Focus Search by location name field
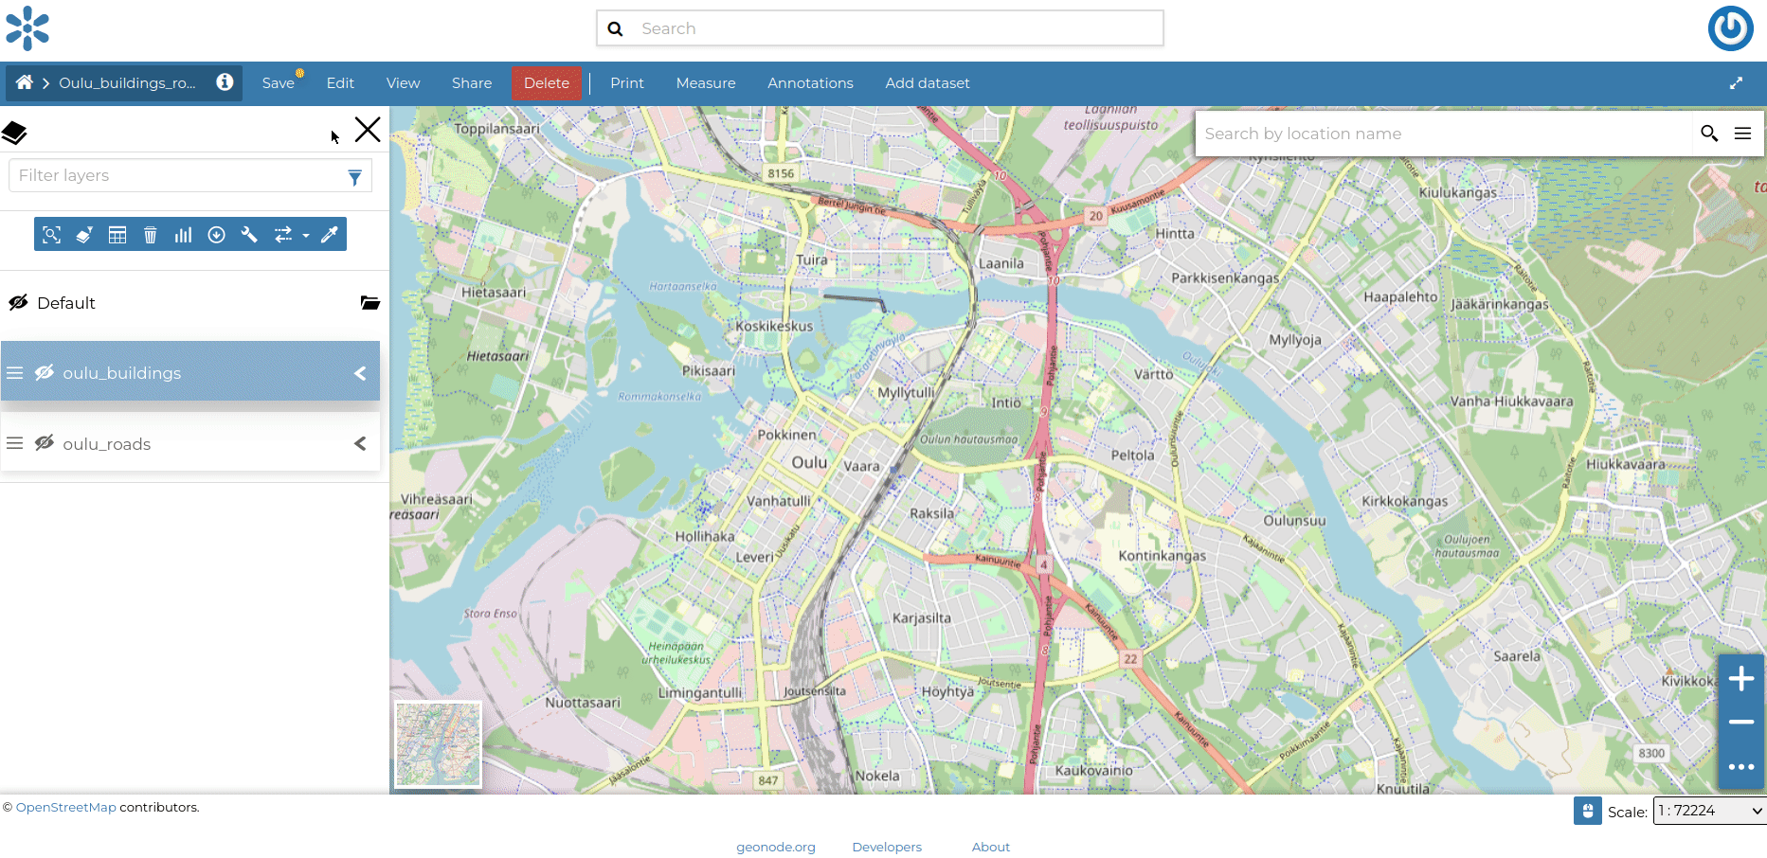This screenshot has height=858, width=1767. pyautogui.click(x=1445, y=134)
